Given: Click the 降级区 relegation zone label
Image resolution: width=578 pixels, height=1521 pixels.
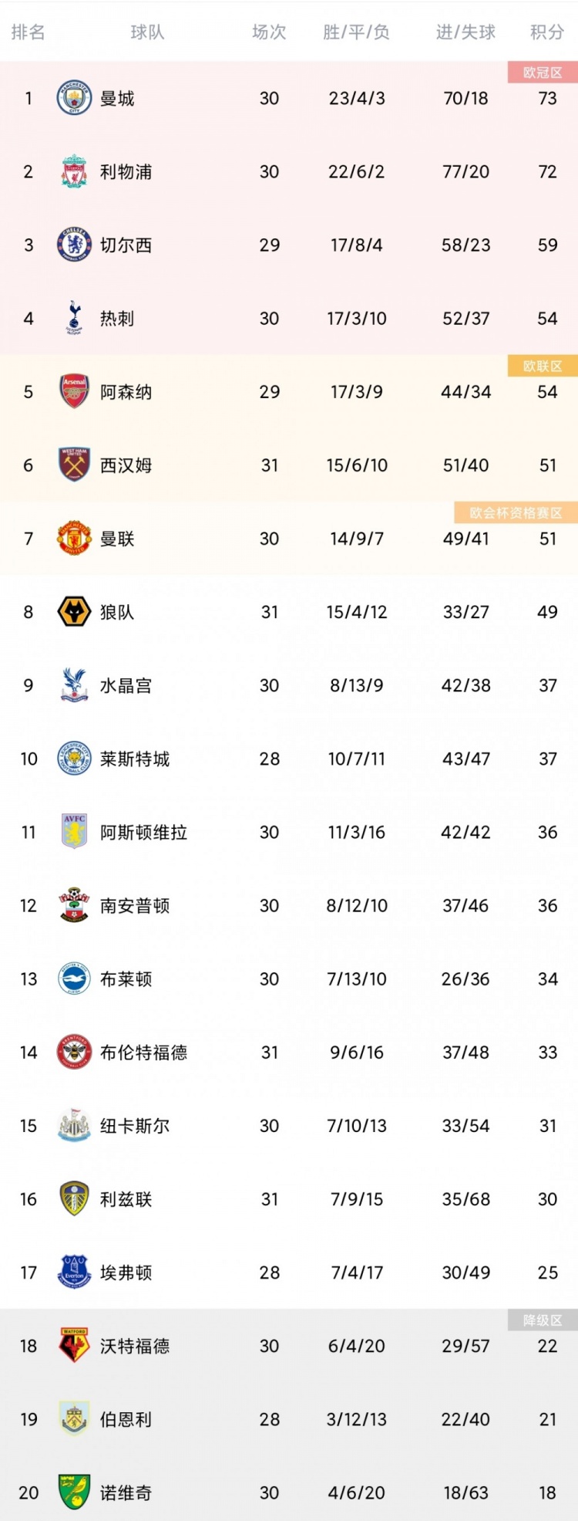Looking at the screenshot, I should (x=543, y=1320).
